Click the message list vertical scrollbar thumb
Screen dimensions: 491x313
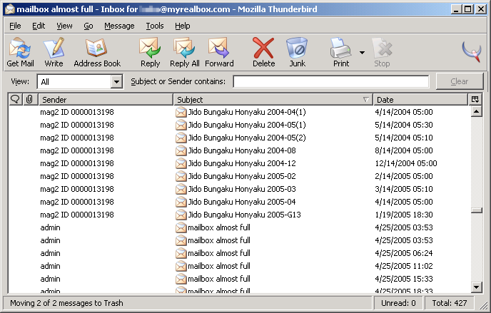tap(476, 211)
